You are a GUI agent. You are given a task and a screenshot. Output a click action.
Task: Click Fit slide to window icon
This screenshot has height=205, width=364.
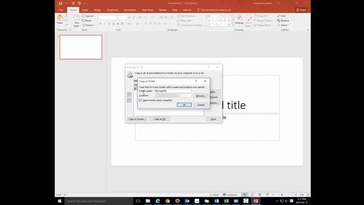[308, 195]
